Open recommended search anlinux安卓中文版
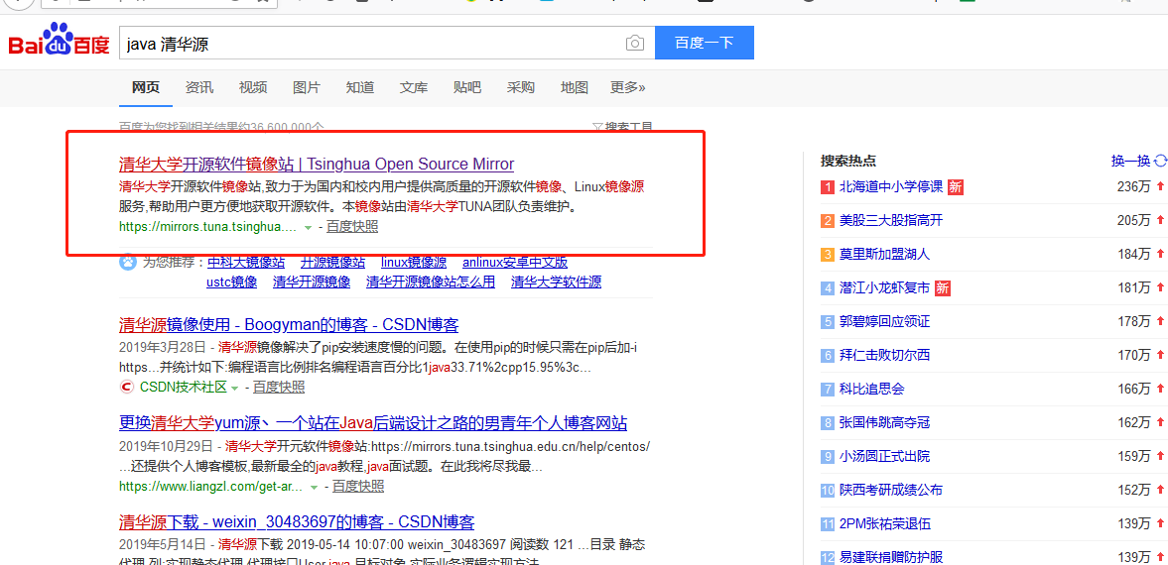The height and width of the screenshot is (565, 1168). (515, 262)
